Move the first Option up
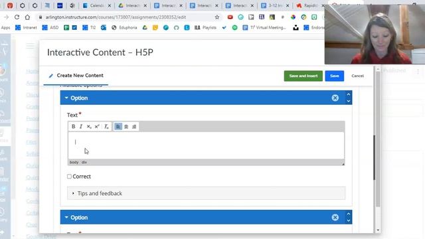 click(x=348, y=95)
